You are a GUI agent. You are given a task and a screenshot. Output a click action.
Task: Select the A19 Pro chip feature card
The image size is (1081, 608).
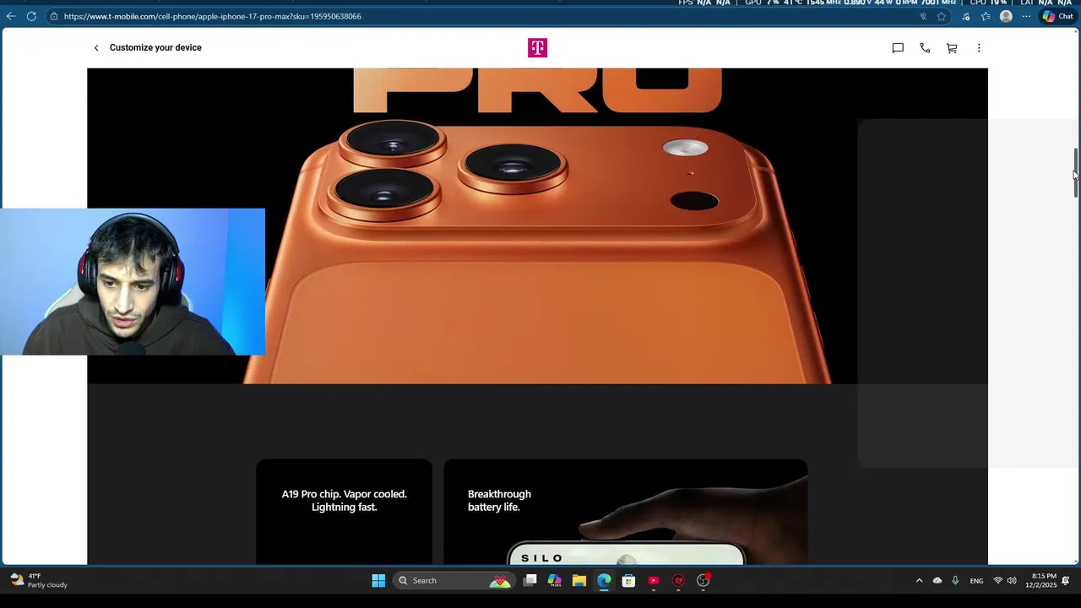344,512
